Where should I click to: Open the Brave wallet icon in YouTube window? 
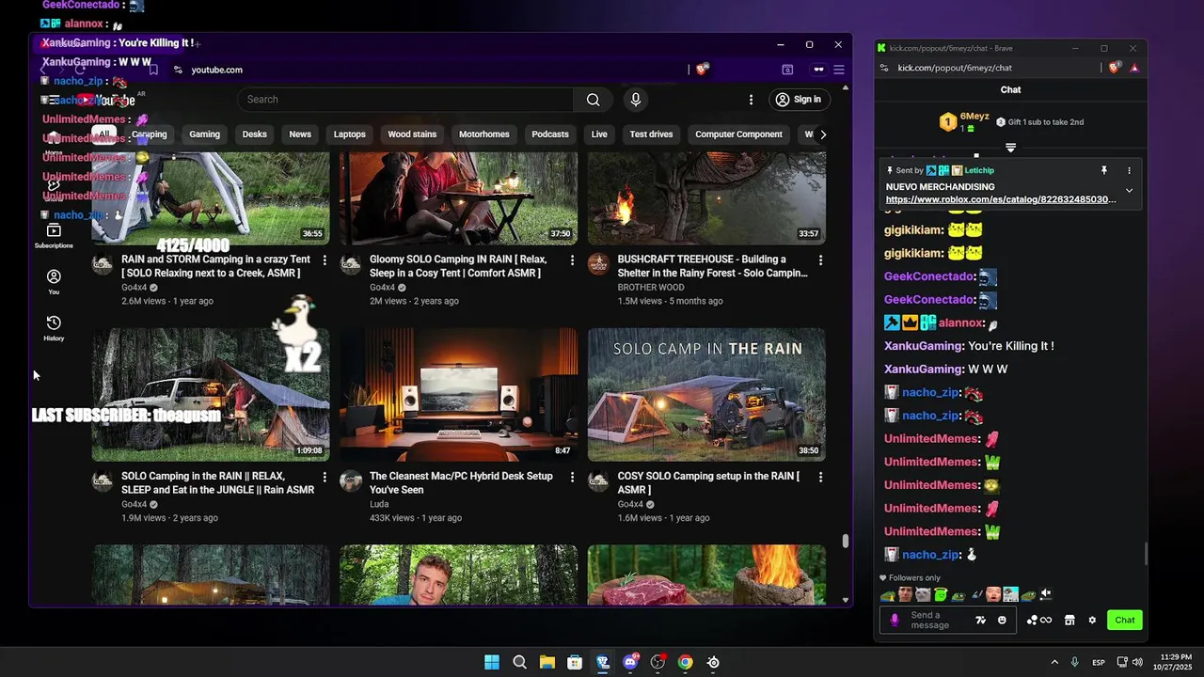(787, 70)
